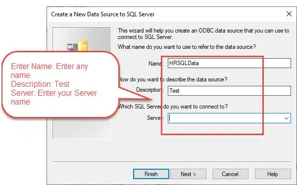Image resolution: width=297 pixels, height=185 pixels.
Task: Click the "This wizard will help you" intro text
Action: click(x=203, y=34)
